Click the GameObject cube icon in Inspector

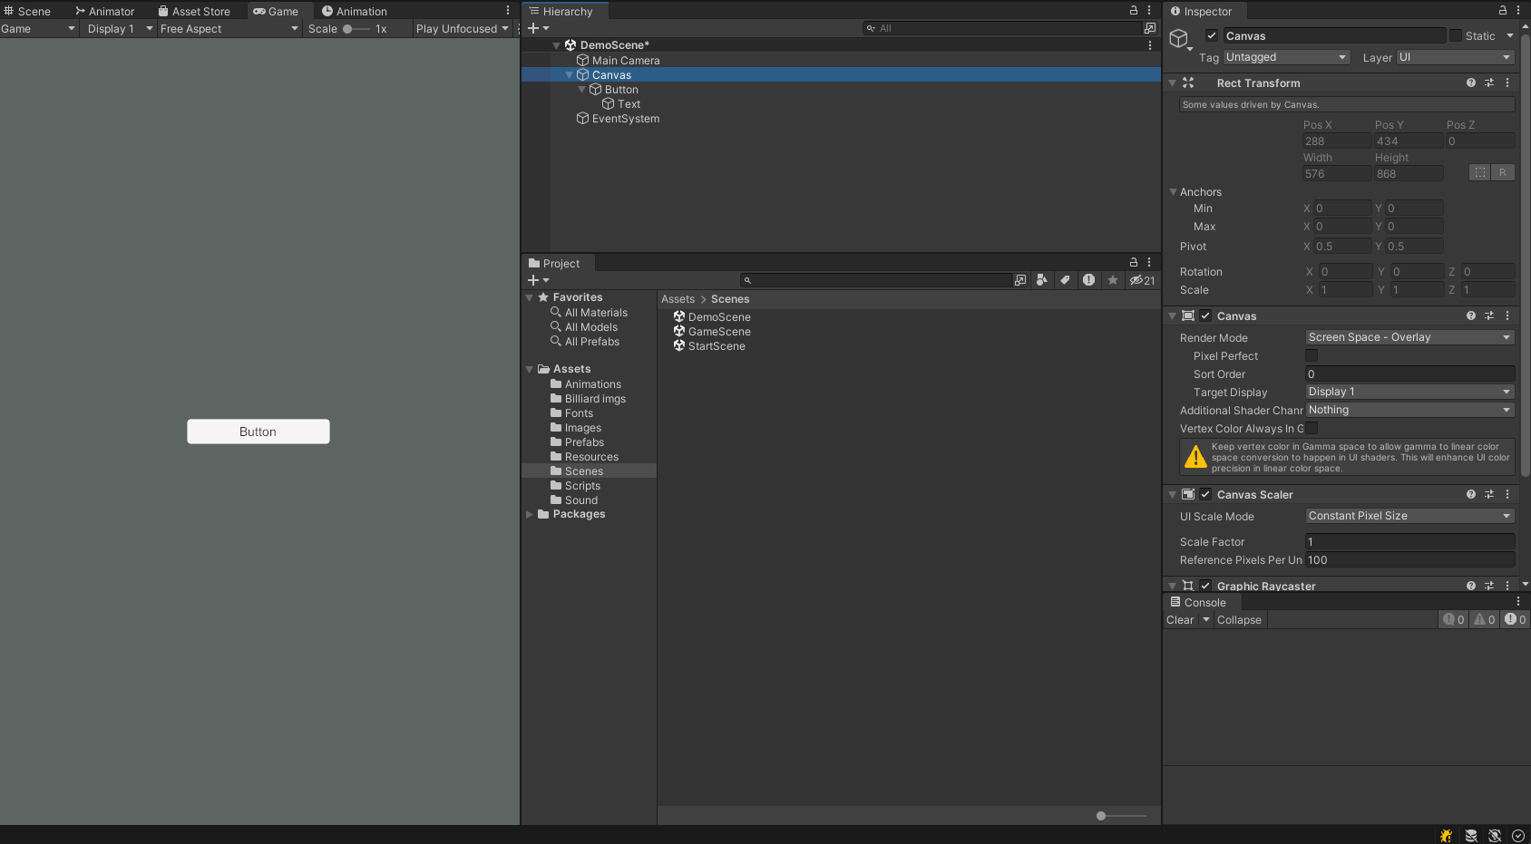point(1179,38)
